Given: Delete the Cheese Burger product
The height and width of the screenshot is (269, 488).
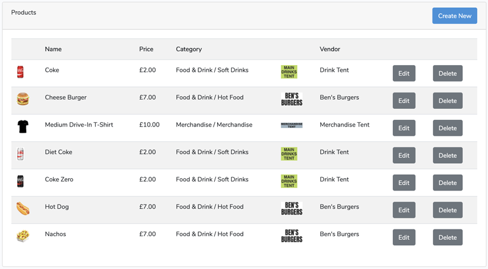Looking at the screenshot, I should pos(448,100).
